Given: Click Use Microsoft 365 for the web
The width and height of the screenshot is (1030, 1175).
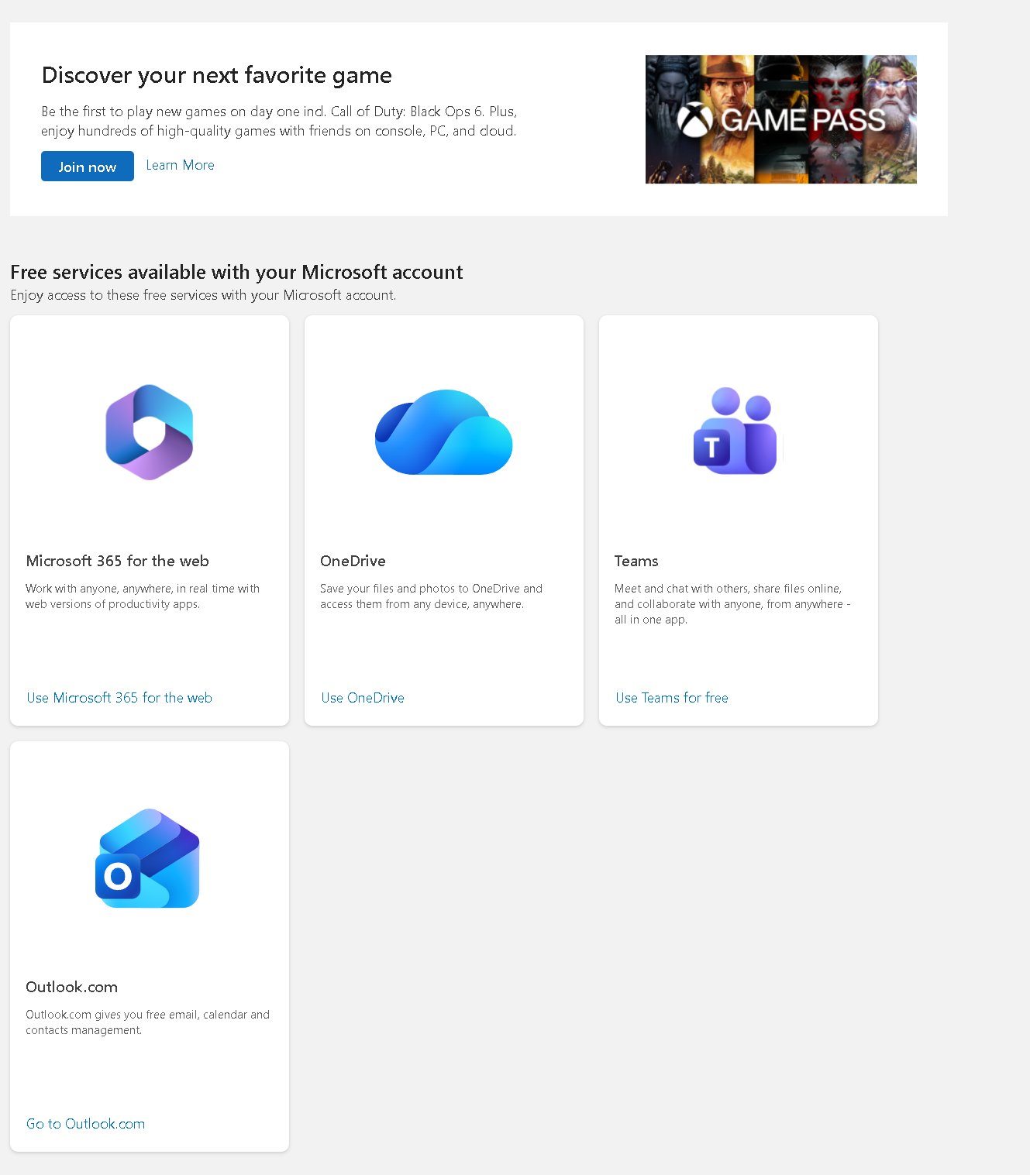Looking at the screenshot, I should [119, 697].
